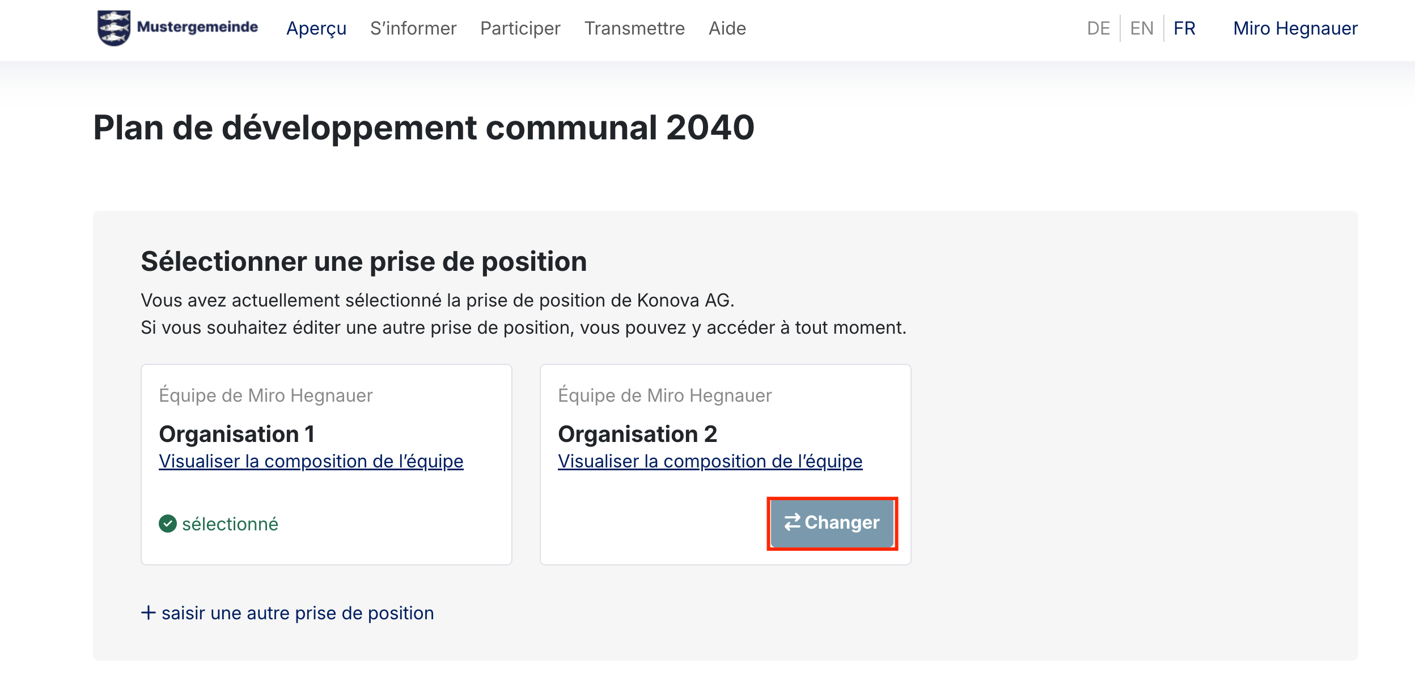Viewport: 1415px width, 689px height.
Task: Open Miro Hegnauer user menu
Action: tap(1295, 28)
